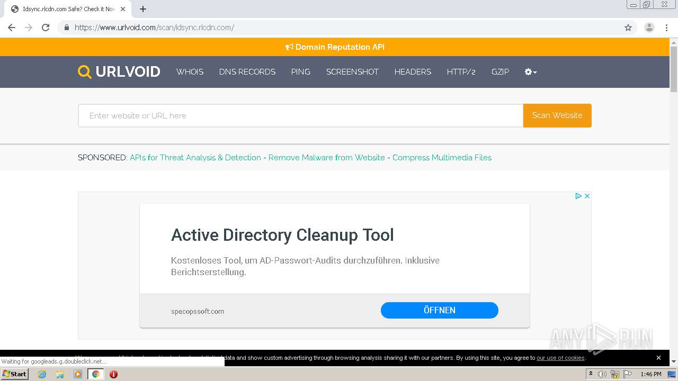Show hidden system tray icons
Screen dimensions: 678x381
591,374
